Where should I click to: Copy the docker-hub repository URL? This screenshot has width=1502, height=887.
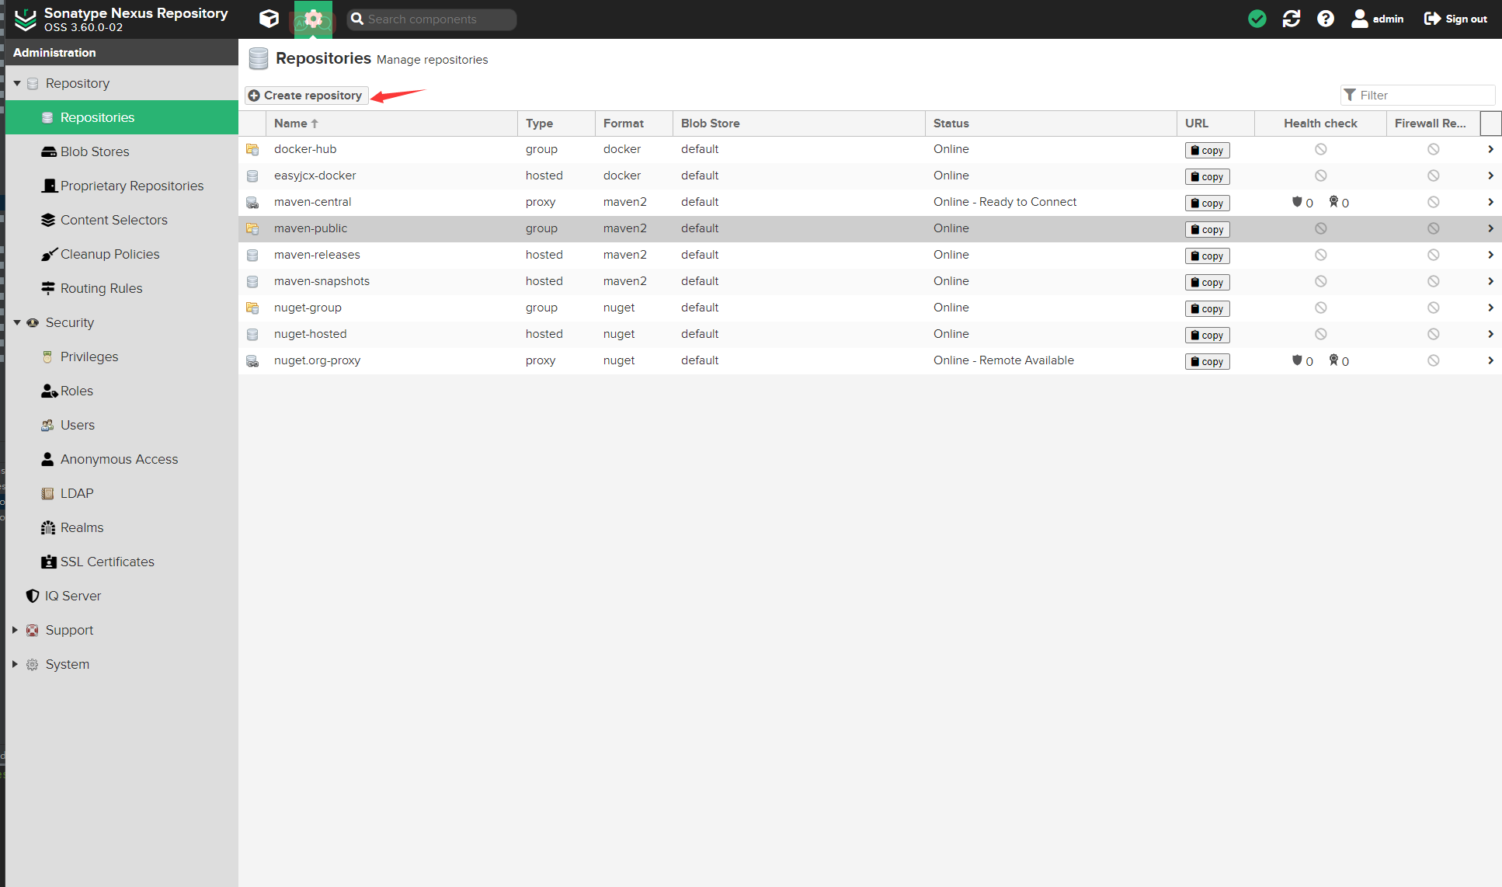[1207, 150]
